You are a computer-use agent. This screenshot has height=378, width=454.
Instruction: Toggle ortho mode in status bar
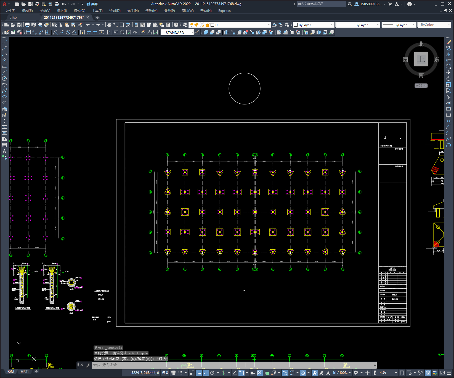point(206,373)
